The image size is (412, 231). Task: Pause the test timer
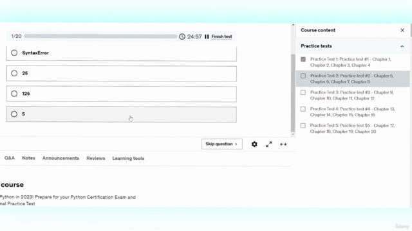click(x=207, y=37)
